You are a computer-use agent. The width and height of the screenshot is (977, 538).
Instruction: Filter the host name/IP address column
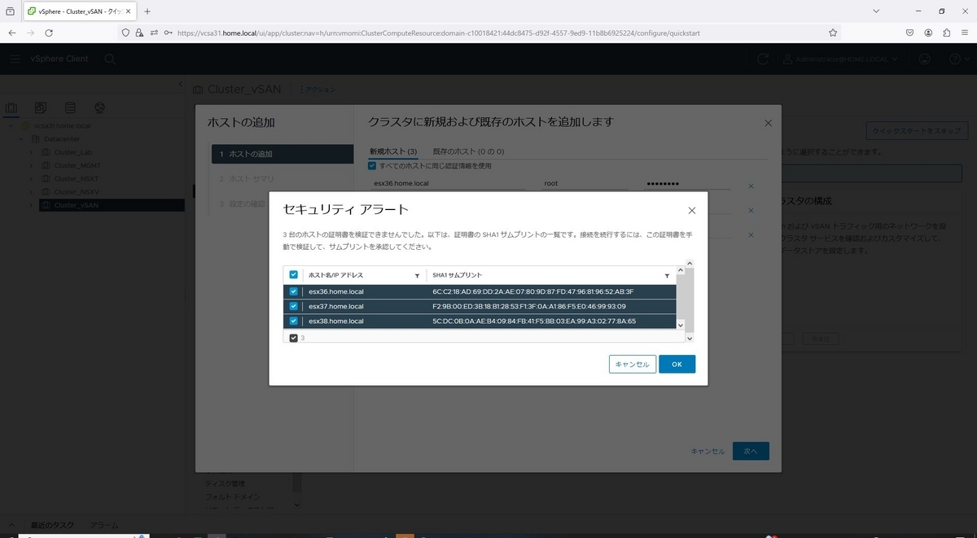click(418, 276)
